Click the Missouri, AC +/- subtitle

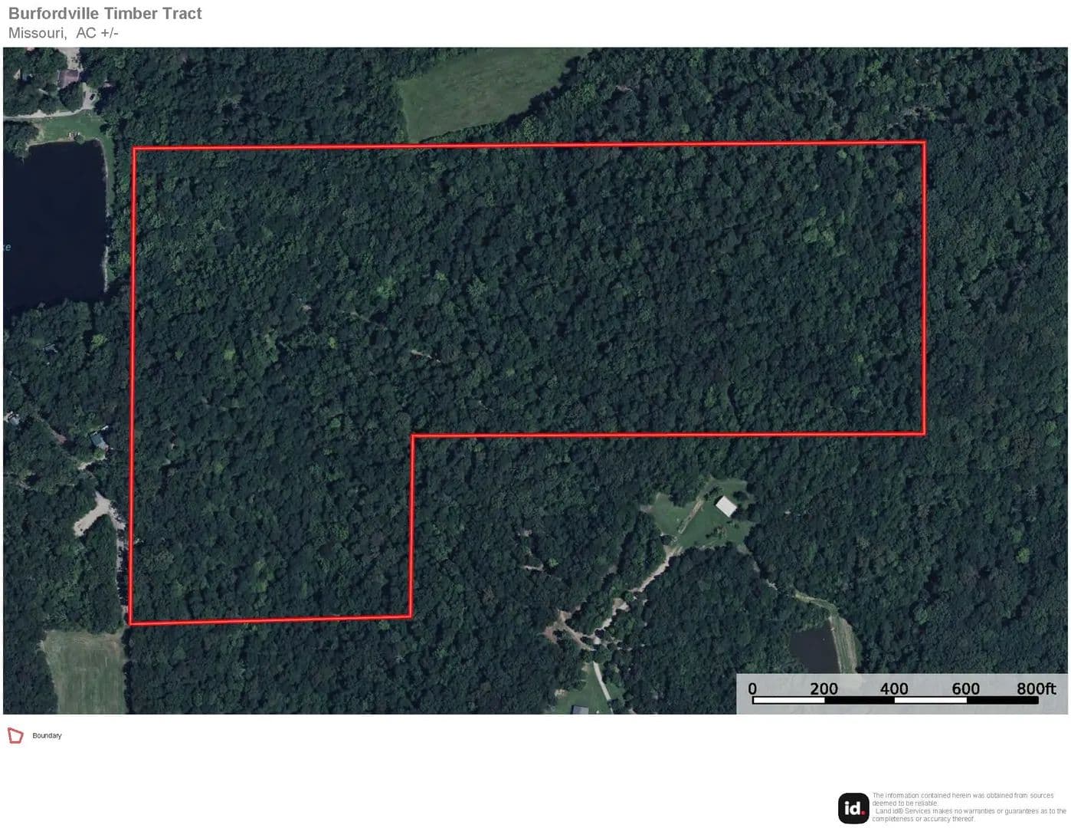pyautogui.click(x=64, y=33)
